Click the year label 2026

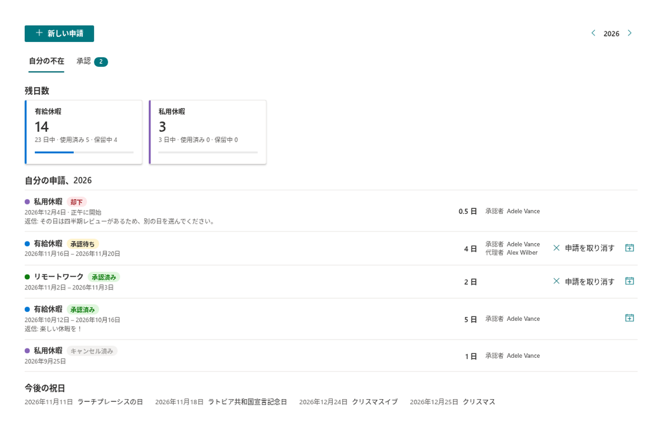tap(611, 34)
